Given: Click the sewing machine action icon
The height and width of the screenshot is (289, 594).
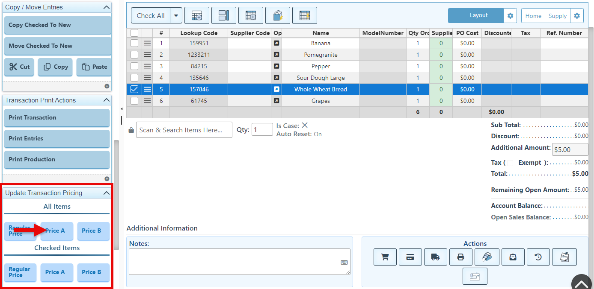Looking at the screenshot, I should pos(475,276).
